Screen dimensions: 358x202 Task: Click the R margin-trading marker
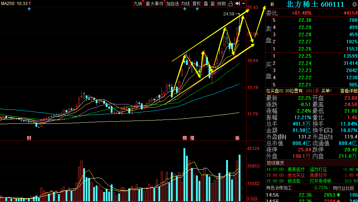[272, 4]
